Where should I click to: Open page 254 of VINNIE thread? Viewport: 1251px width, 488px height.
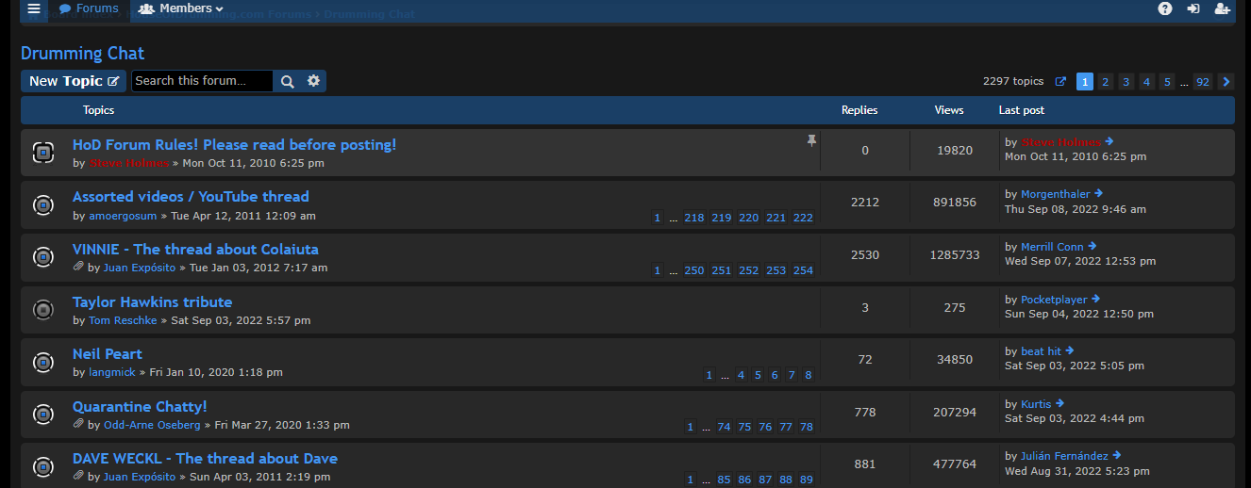pos(803,270)
